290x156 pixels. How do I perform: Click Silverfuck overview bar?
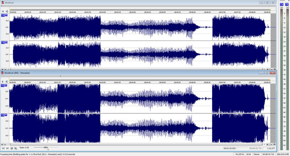click(138, 6)
